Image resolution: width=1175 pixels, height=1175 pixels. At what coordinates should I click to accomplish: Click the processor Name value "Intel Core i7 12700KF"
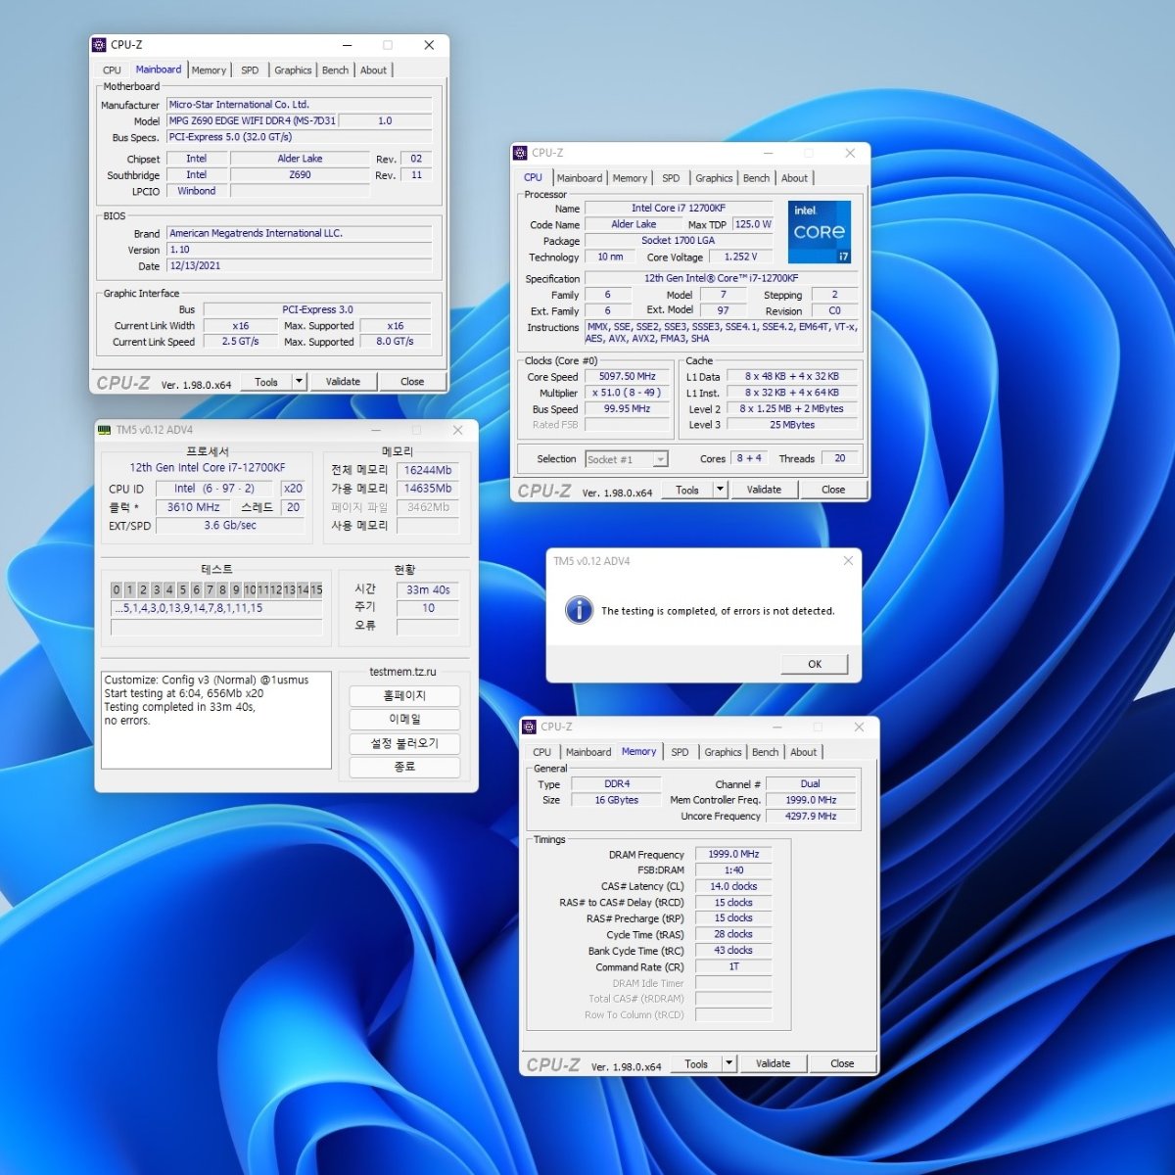(679, 209)
